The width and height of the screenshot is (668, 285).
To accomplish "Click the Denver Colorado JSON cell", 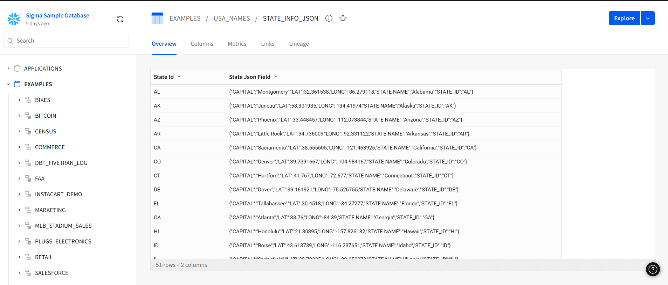I will (x=394, y=161).
